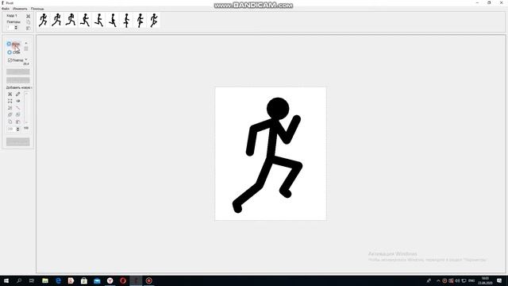Select the ninth frame thumbnail in timeline
The width and height of the screenshot is (508, 286).
click(x=154, y=20)
